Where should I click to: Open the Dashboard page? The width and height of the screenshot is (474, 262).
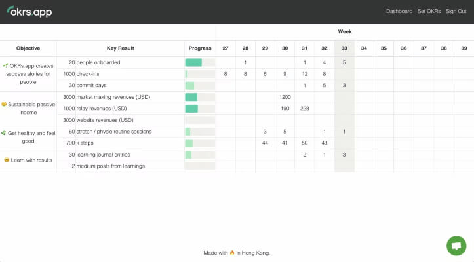click(399, 11)
